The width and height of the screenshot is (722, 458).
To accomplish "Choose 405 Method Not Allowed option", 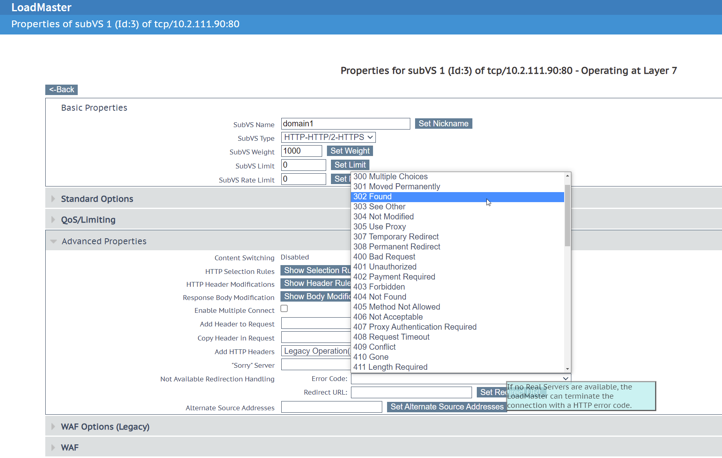I will pos(458,307).
